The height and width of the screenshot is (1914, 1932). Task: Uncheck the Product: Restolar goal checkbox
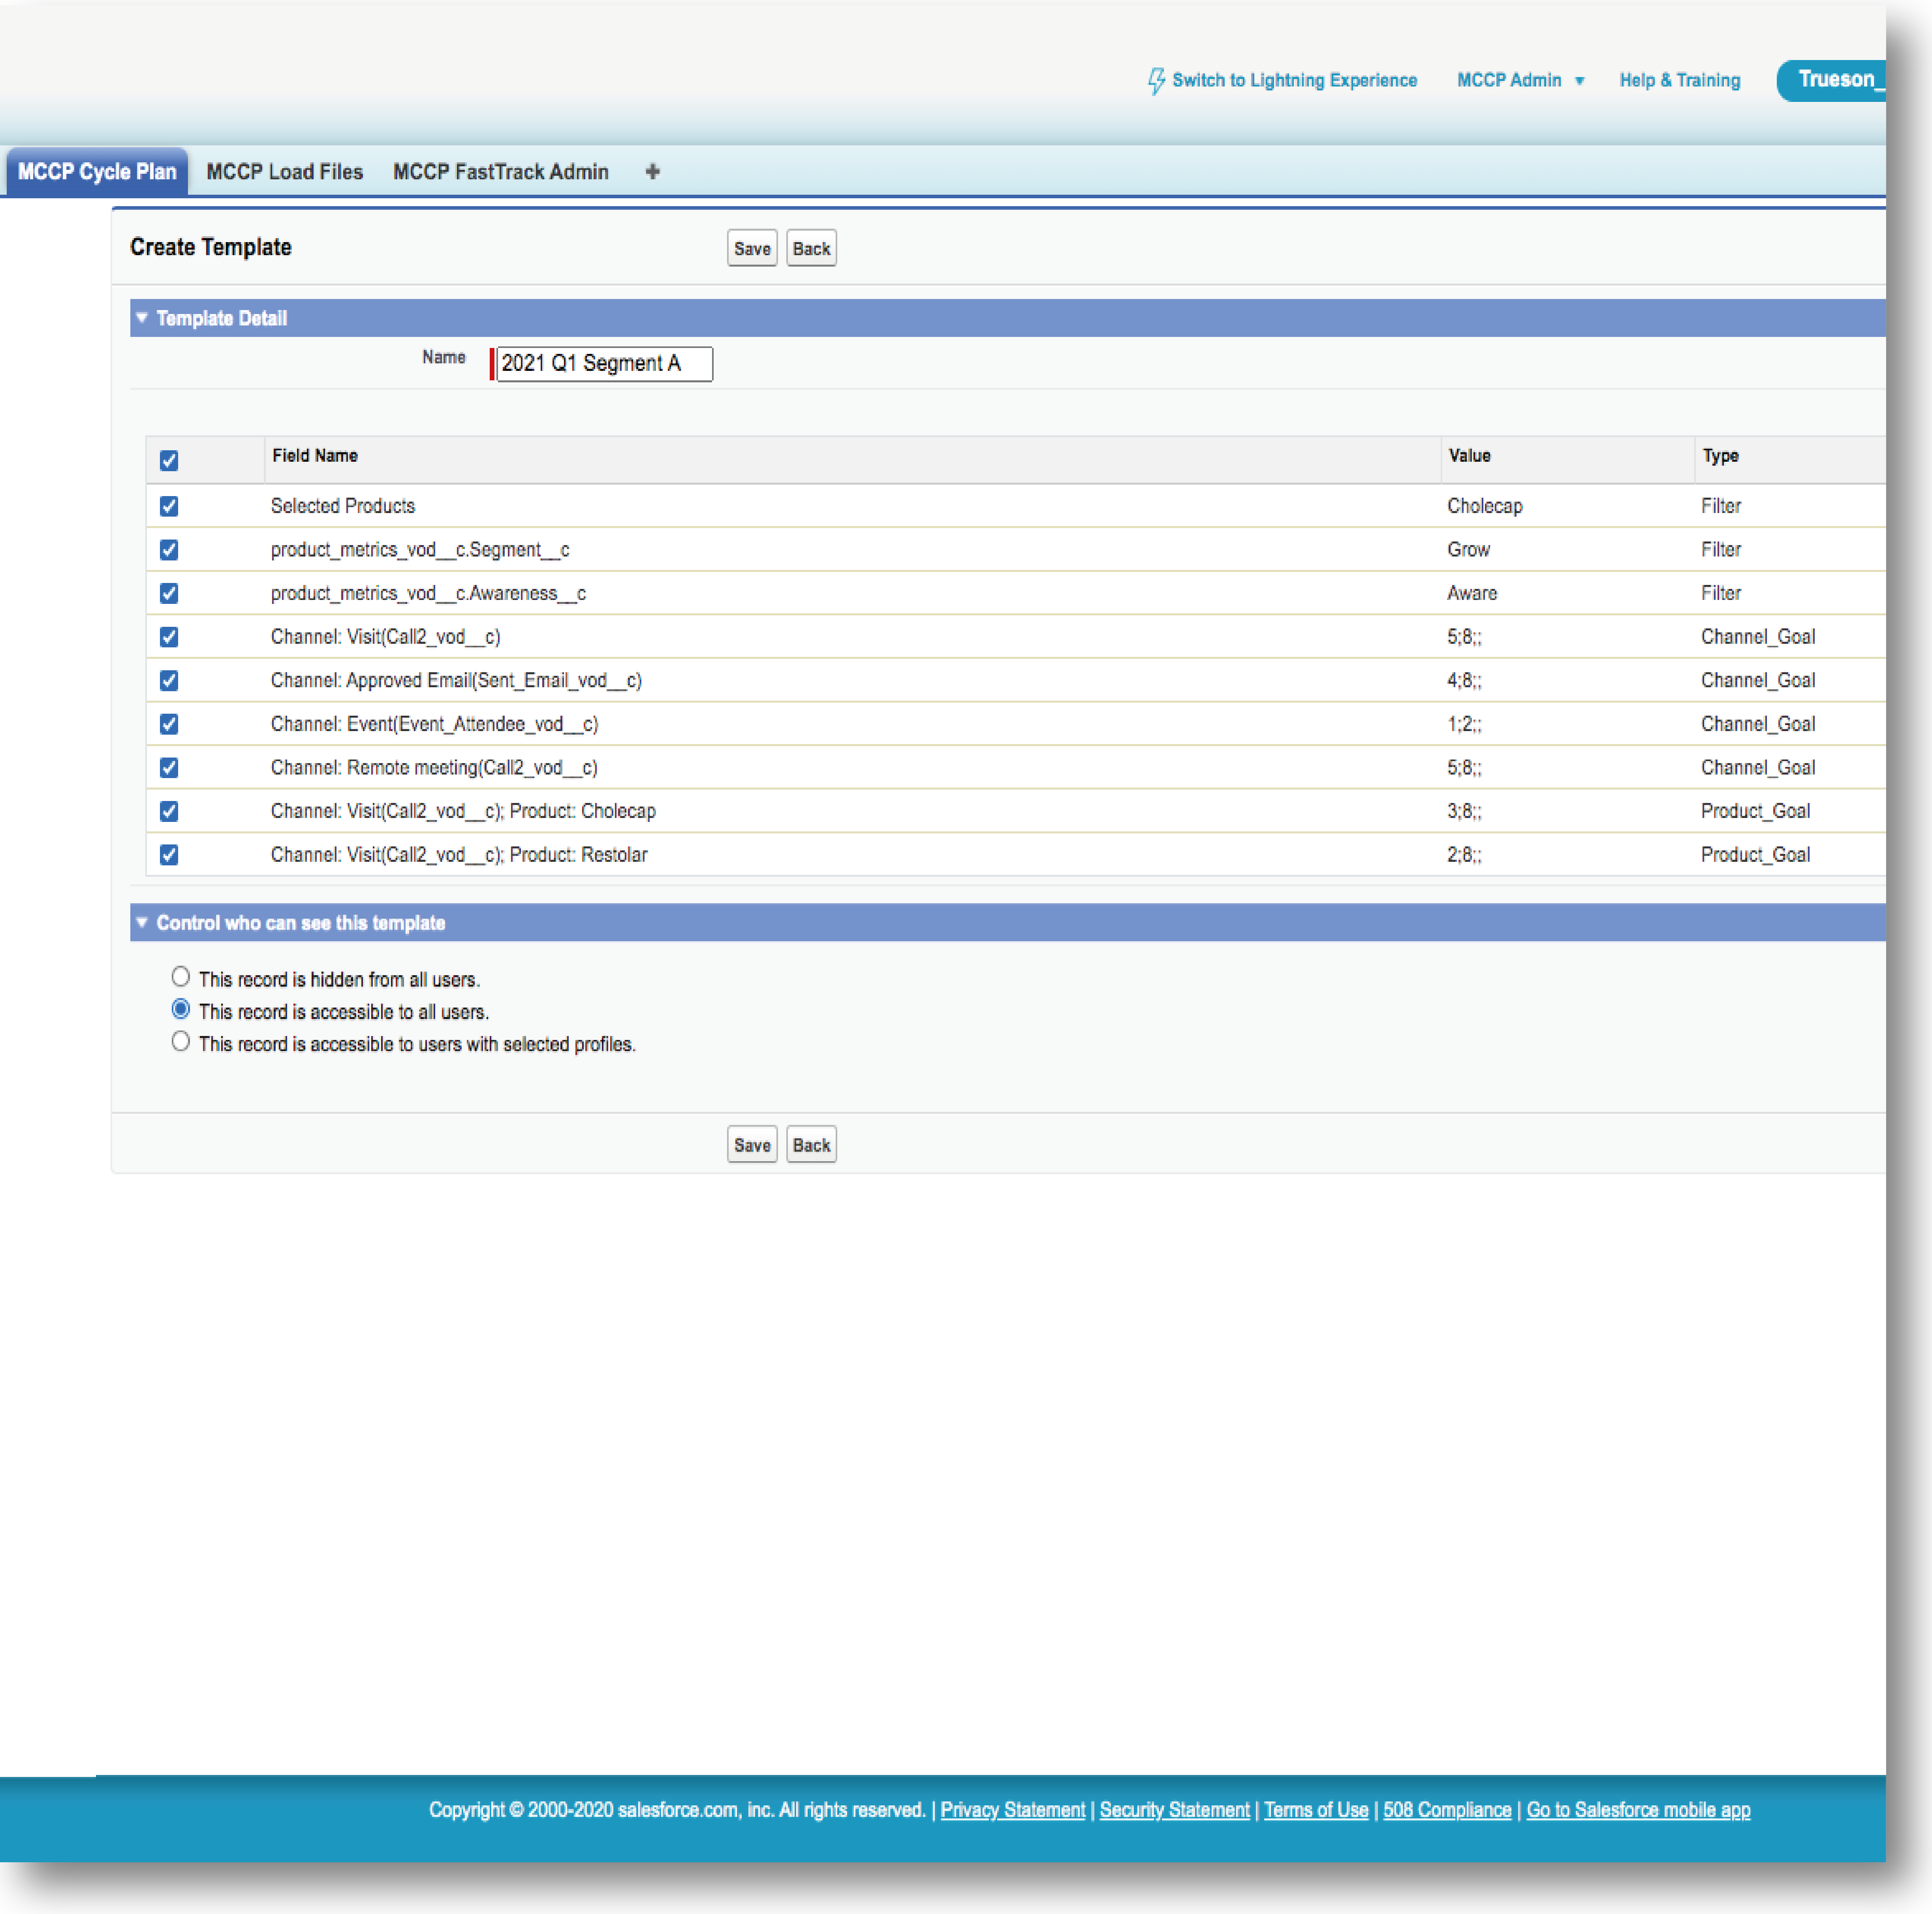169,855
